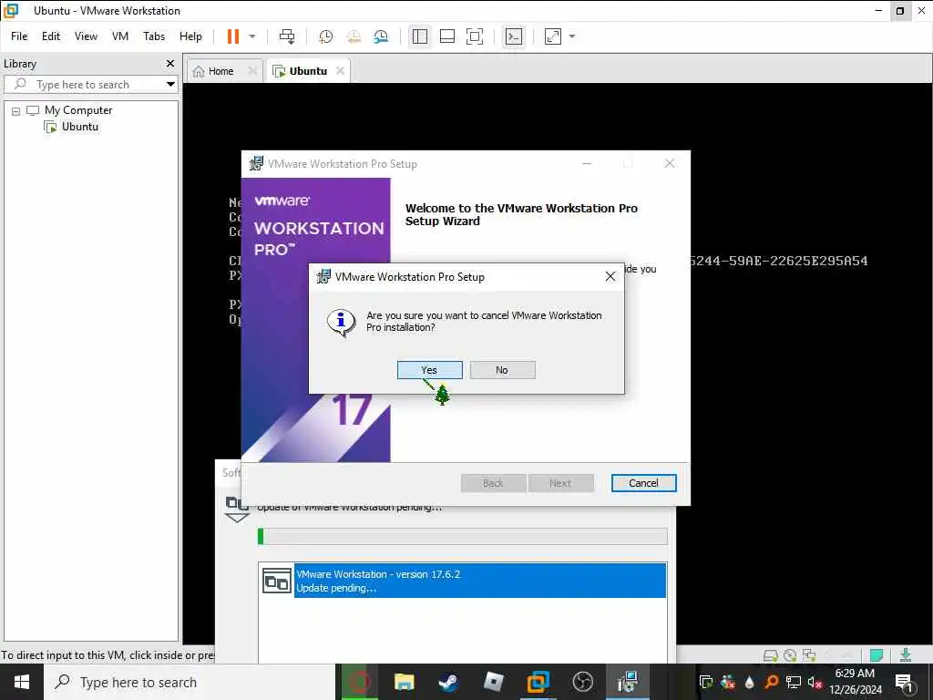Image resolution: width=933 pixels, height=700 pixels.
Task: Open the File menu
Action: click(19, 36)
